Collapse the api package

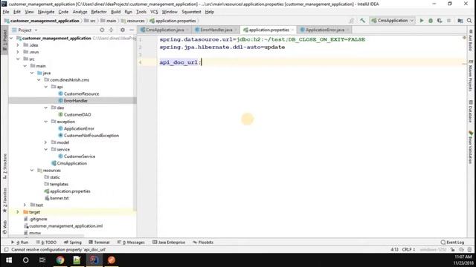(46, 87)
